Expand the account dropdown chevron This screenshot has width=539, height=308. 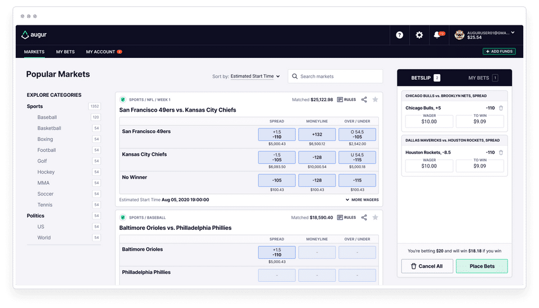click(x=513, y=33)
